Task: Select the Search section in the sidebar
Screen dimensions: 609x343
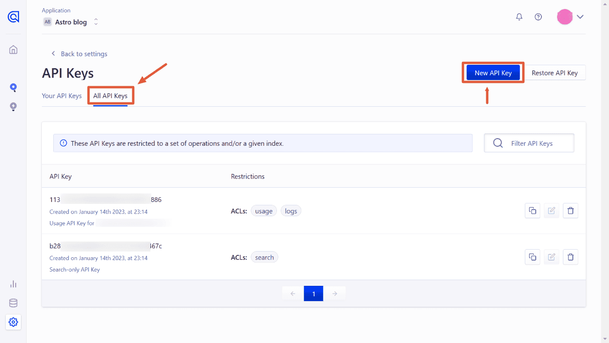Action: 13,88
